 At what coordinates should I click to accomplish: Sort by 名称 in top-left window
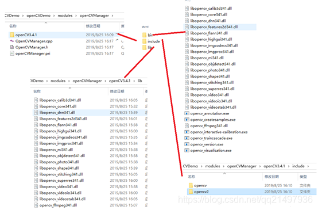(x=13, y=26)
